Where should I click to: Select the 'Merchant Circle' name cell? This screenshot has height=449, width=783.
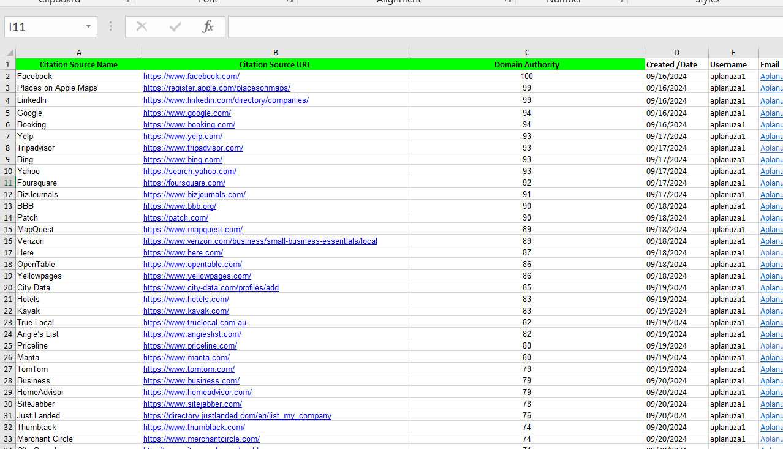coord(79,439)
